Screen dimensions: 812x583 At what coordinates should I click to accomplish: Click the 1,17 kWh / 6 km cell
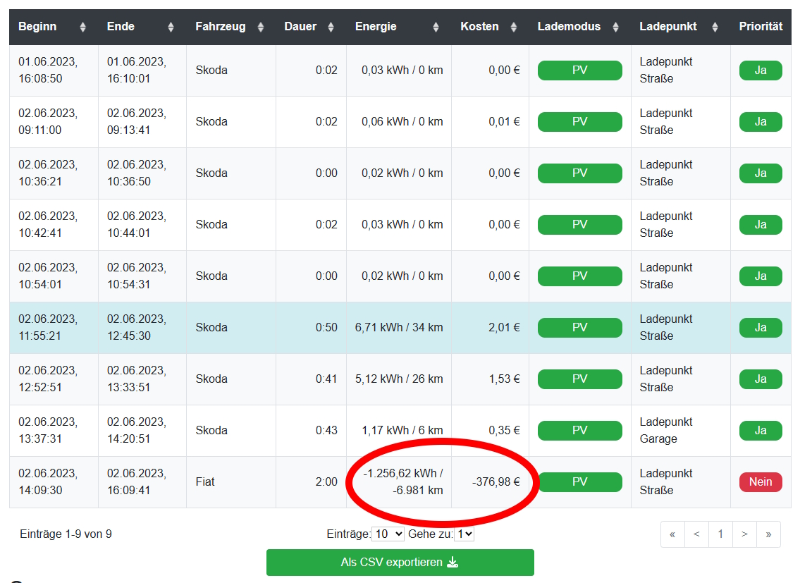point(399,431)
